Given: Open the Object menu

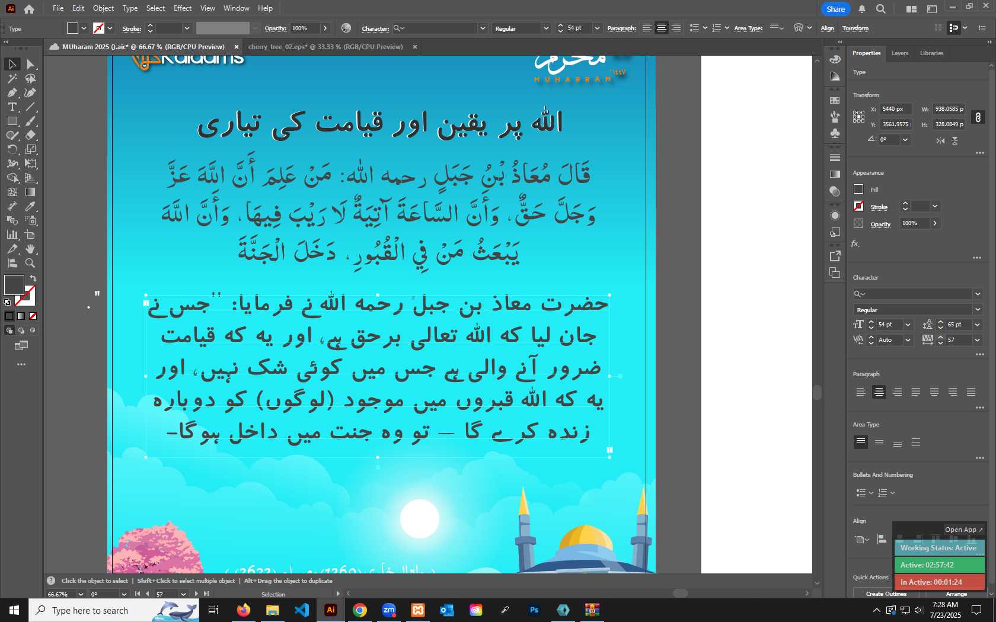Looking at the screenshot, I should 103,8.
